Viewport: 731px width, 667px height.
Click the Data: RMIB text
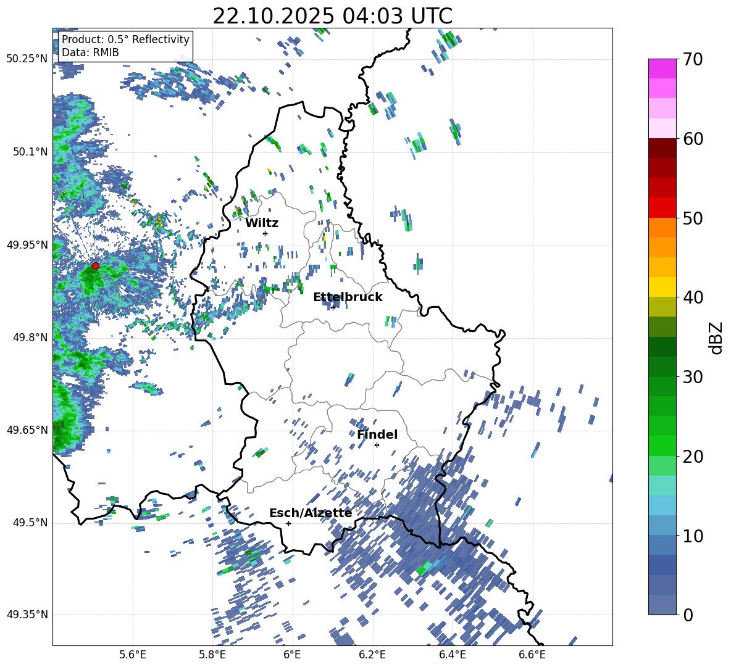(x=90, y=52)
